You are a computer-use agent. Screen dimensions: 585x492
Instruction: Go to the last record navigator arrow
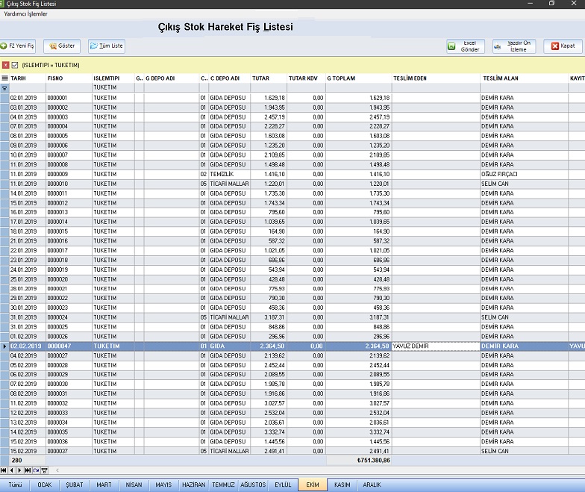pyautogui.click(x=28, y=470)
